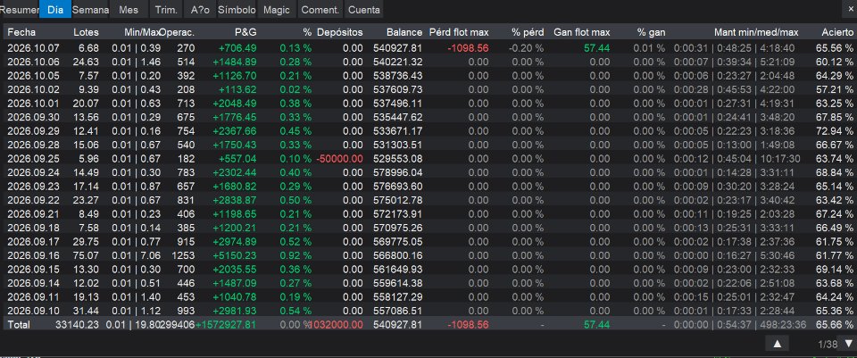Click the 65.66 % total acierto value

[833, 325]
